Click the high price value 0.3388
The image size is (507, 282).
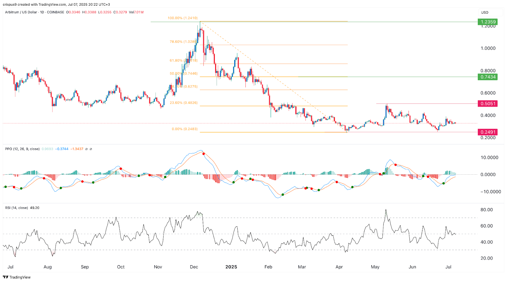coord(91,12)
